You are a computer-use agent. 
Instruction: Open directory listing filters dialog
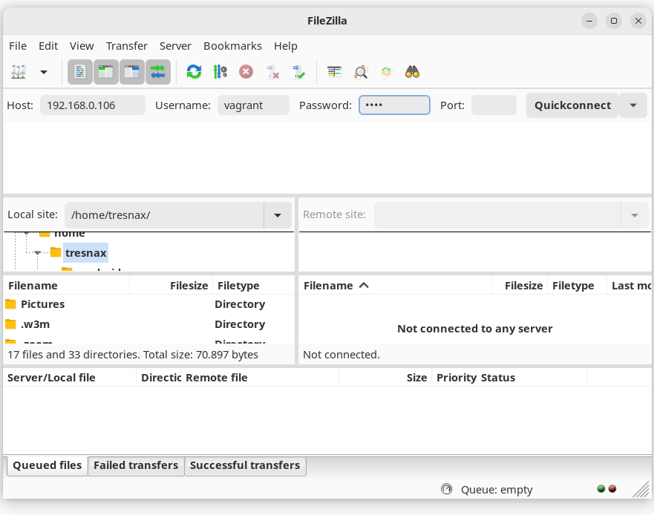[x=335, y=72]
